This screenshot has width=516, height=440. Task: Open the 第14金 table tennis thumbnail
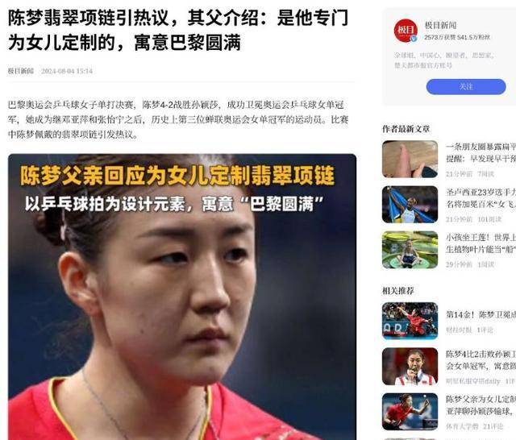click(x=410, y=321)
